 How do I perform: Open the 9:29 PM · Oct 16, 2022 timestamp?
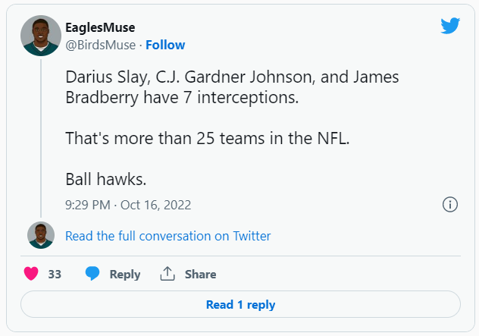coord(128,205)
